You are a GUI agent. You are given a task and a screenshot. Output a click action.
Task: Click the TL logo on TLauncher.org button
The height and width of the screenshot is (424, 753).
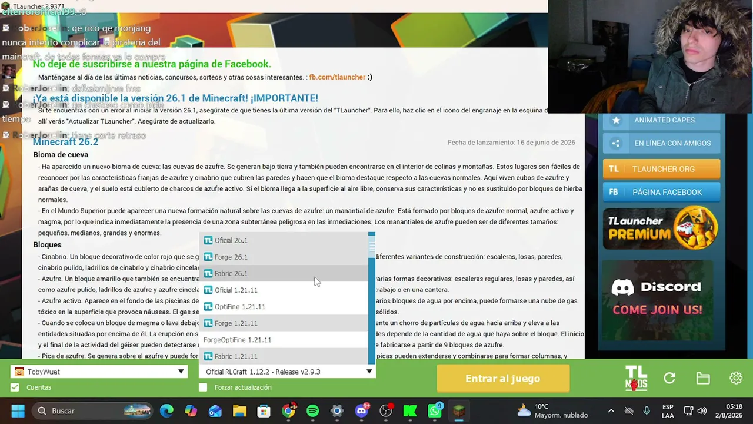(614, 169)
